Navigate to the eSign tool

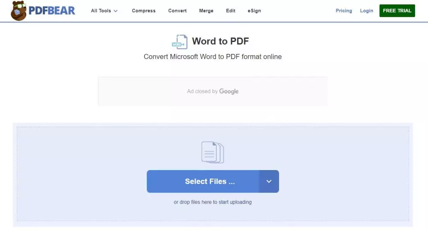click(x=254, y=11)
